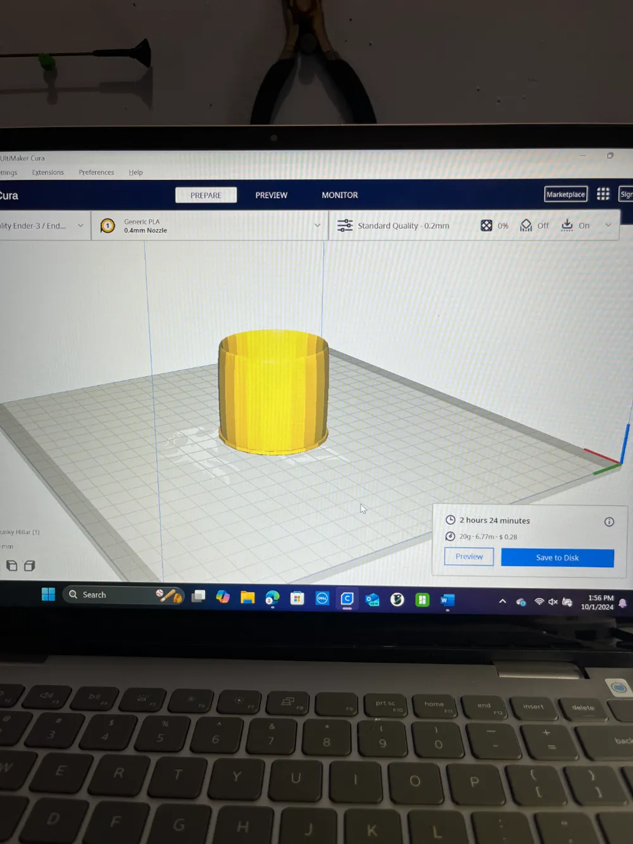Click the infill percentage icon
The image size is (633, 844).
pos(486,225)
